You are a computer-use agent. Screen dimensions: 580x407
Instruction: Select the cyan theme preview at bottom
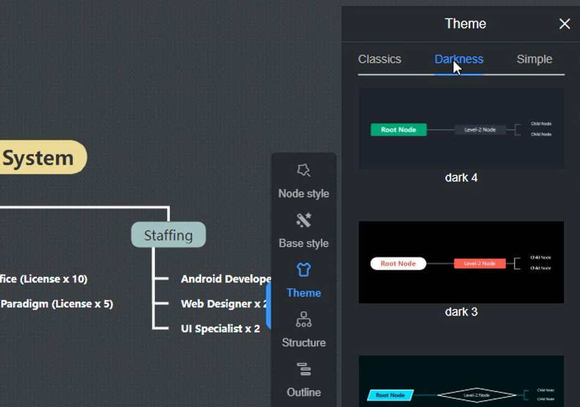461,382
